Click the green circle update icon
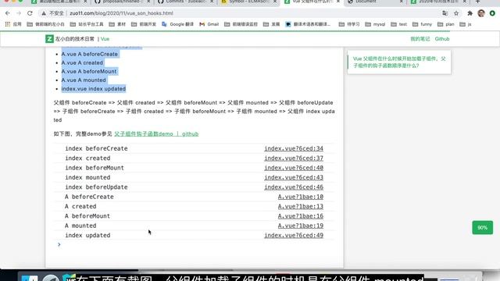Screen dimensions: 500x281 (492, 13)
